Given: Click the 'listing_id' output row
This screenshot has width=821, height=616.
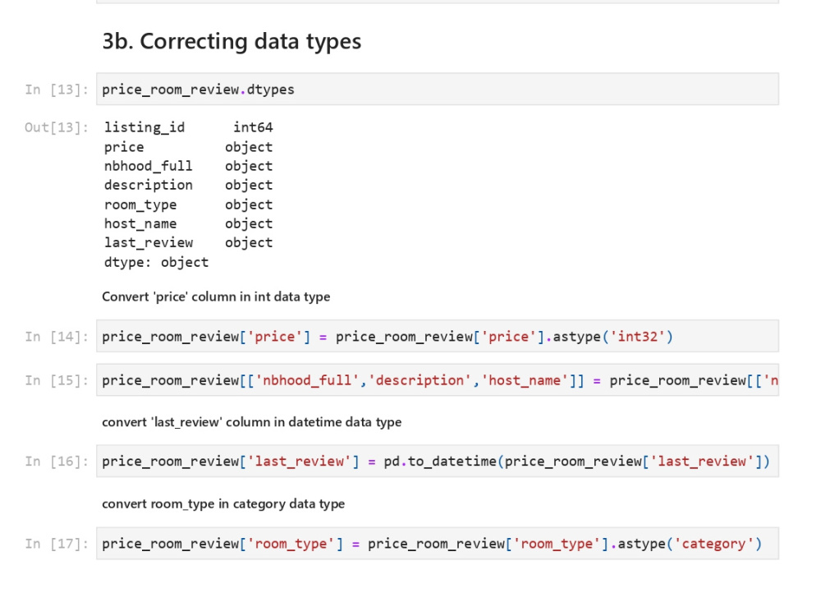Looking at the screenshot, I should click(x=189, y=127).
